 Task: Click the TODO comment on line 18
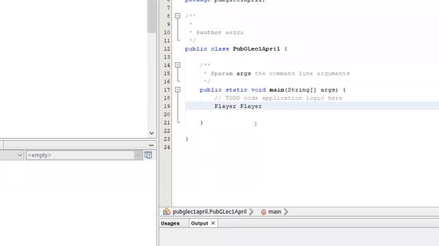point(278,98)
